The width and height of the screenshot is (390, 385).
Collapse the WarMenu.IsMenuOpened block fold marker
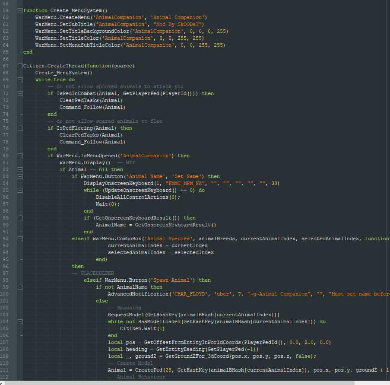point(20,156)
